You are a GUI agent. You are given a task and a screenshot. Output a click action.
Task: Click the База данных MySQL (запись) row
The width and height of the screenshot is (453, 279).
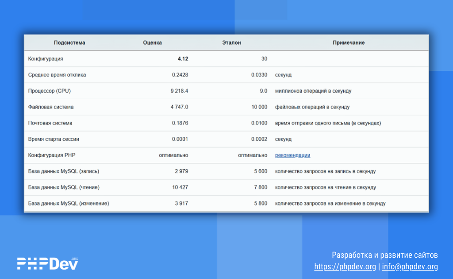(226, 171)
